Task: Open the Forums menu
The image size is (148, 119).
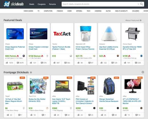Action: (x=52, y=4)
